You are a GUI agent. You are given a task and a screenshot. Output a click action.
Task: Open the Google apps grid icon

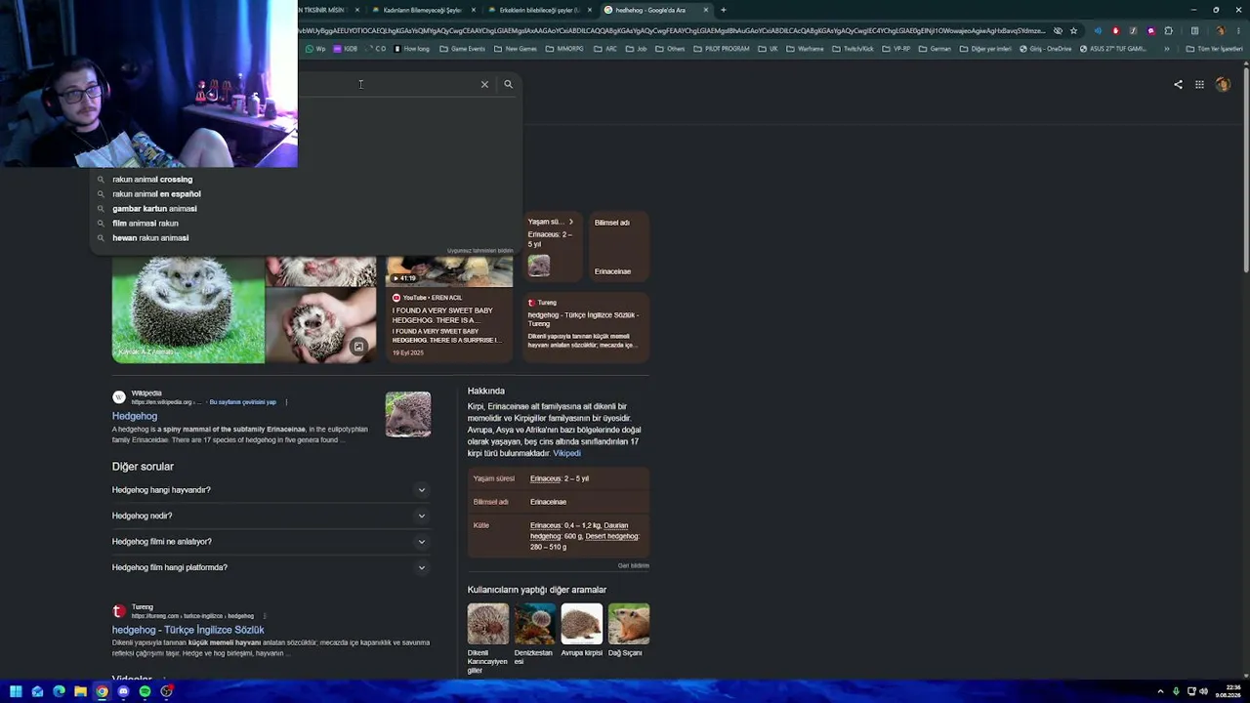coord(1199,85)
